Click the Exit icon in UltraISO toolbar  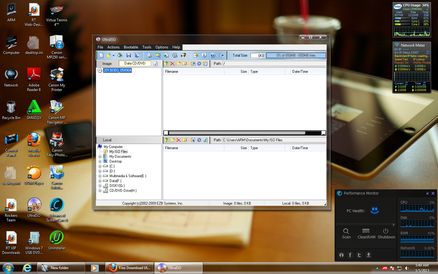[x=221, y=55]
